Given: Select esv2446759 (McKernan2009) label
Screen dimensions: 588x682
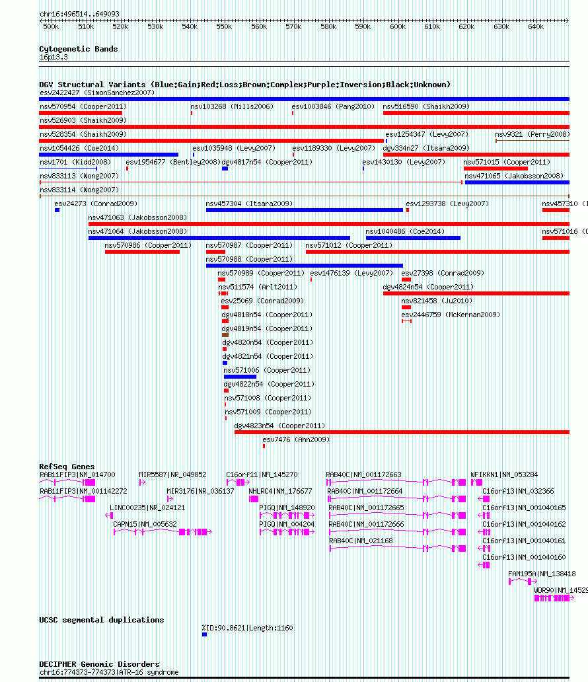Looking at the screenshot, I should tap(451, 315).
